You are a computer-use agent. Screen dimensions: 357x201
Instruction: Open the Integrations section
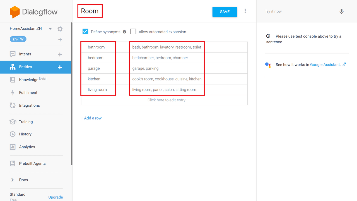tap(30, 106)
